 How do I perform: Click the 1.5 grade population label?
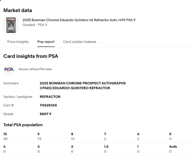tap(106, 147)
